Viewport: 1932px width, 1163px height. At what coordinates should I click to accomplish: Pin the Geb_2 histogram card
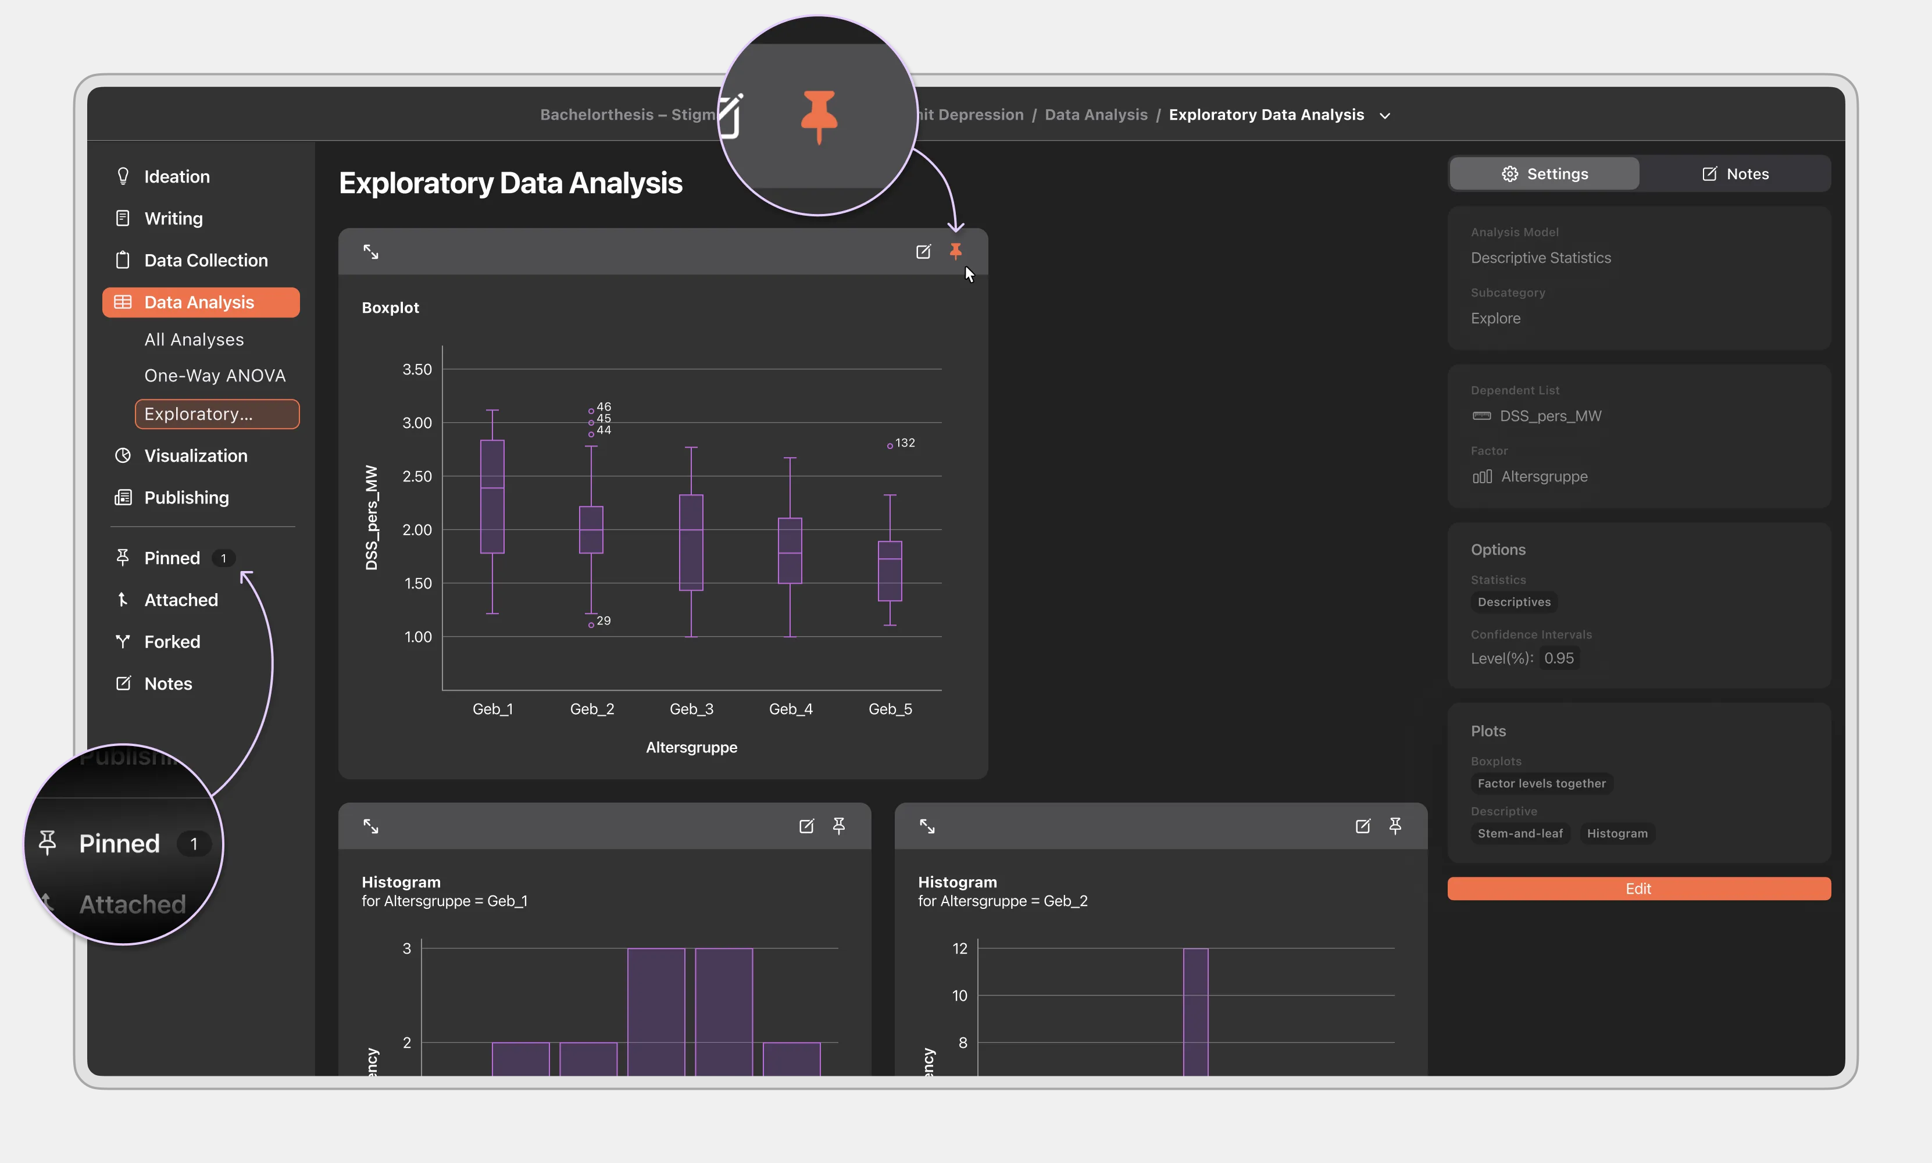(x=1395, y=826)
